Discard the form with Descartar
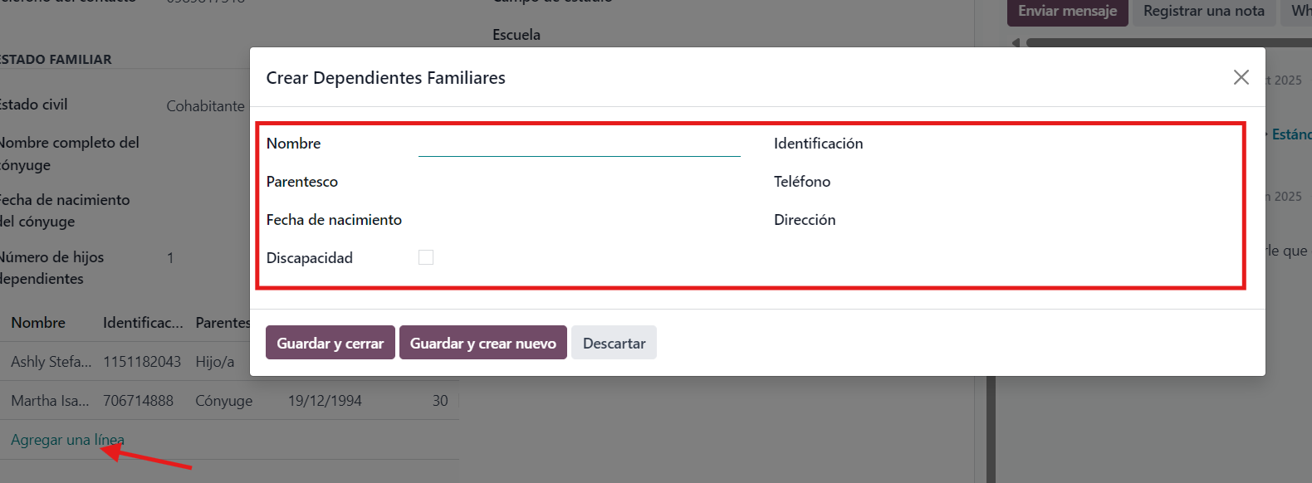Image resolution: width=1312 pixels, height=483 pixels. click(614, 343)
